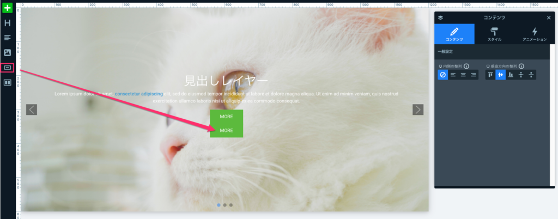
Task: Click the info icon next to 垂直方向の整列
Action: pos(521,66)
